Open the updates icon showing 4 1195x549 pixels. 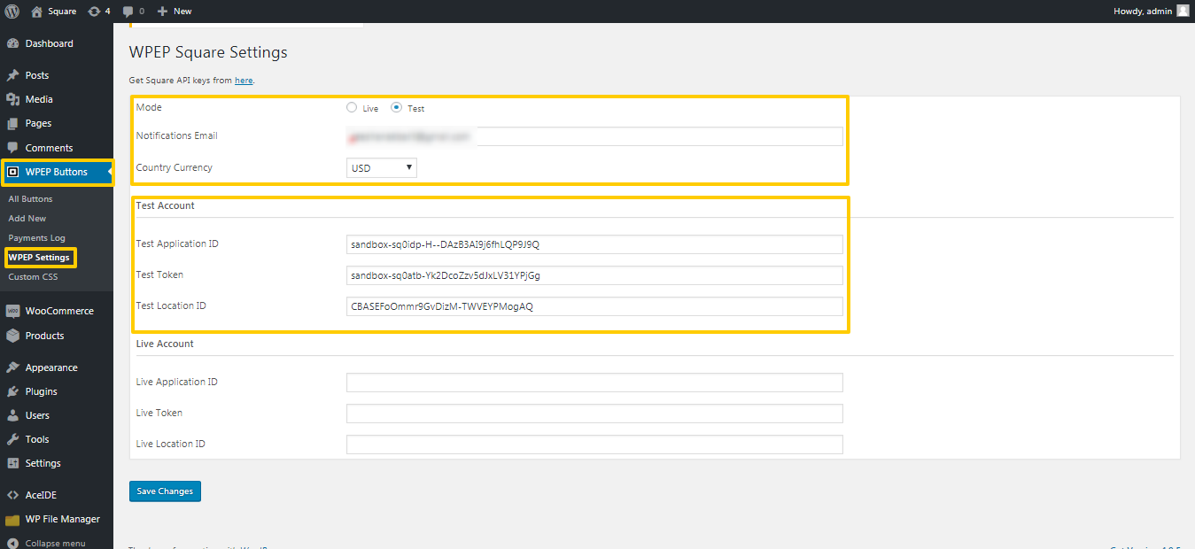(x=94, y=12)
